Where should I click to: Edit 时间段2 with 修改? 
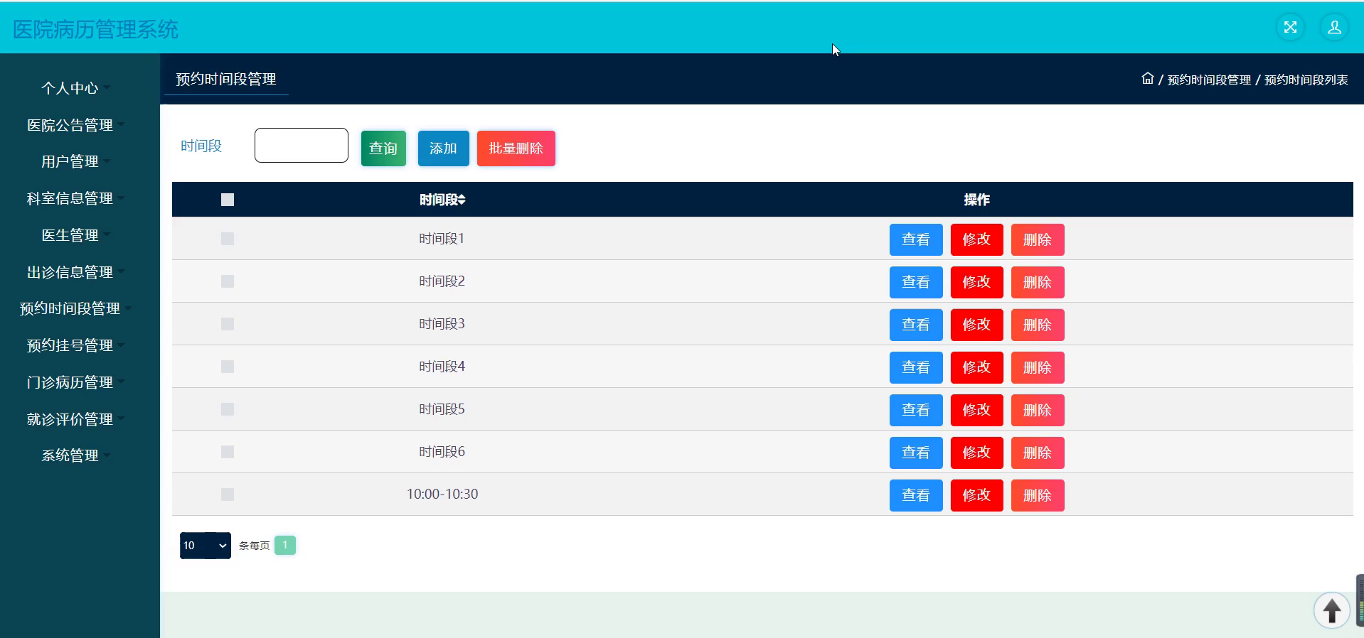976,282
